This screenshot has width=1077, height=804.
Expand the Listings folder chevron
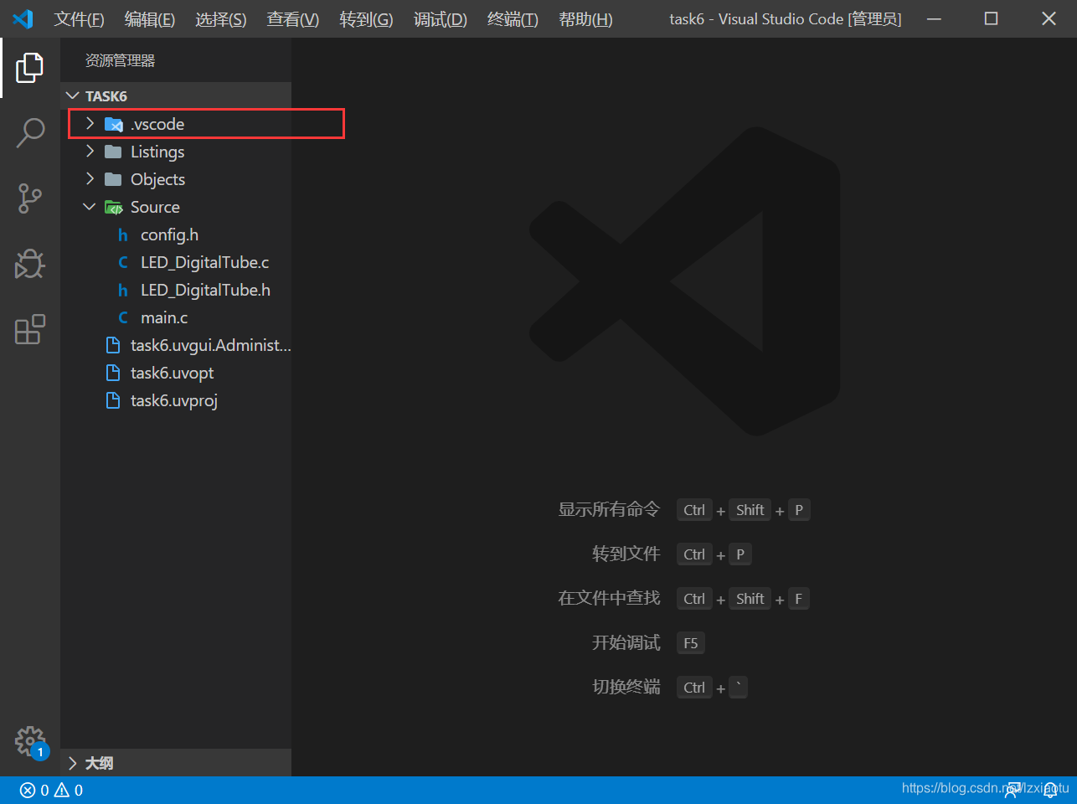(90, 152)
